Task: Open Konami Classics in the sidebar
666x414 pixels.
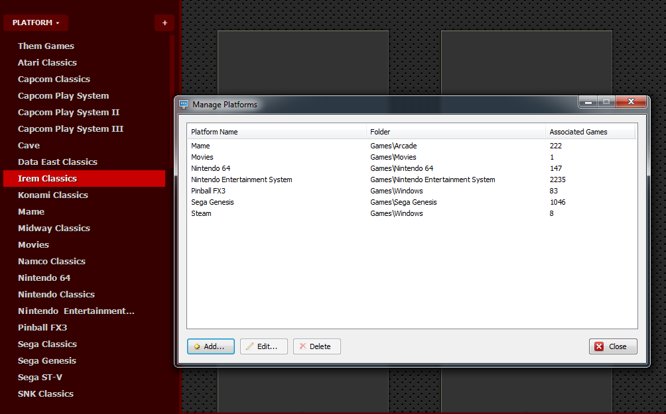Action: [x=52, y=195]
